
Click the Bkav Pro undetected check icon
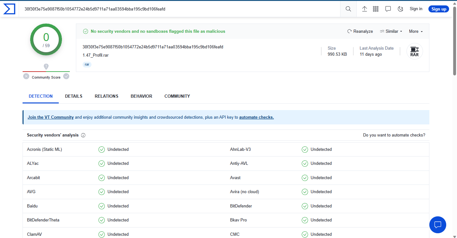click(x=305, y=220)
